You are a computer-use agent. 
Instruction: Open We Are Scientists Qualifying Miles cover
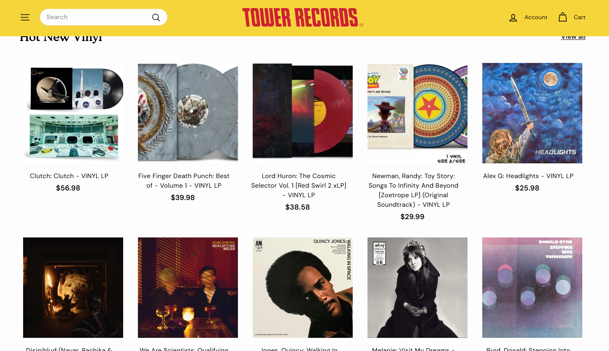click(188, 288)
